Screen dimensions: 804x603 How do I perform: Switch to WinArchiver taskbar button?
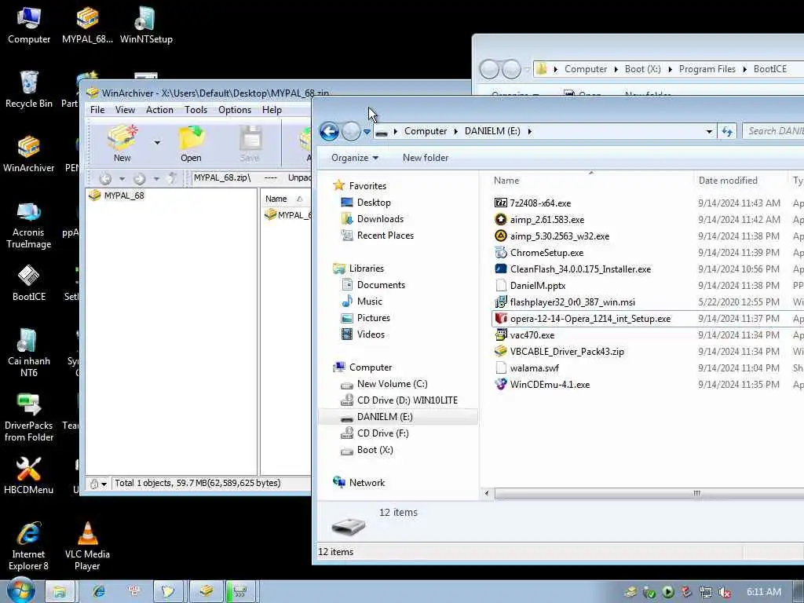(x=206, y=592)
